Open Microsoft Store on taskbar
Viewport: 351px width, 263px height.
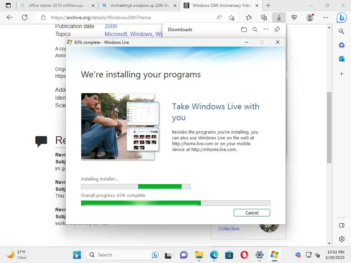[x=229, y=255]
